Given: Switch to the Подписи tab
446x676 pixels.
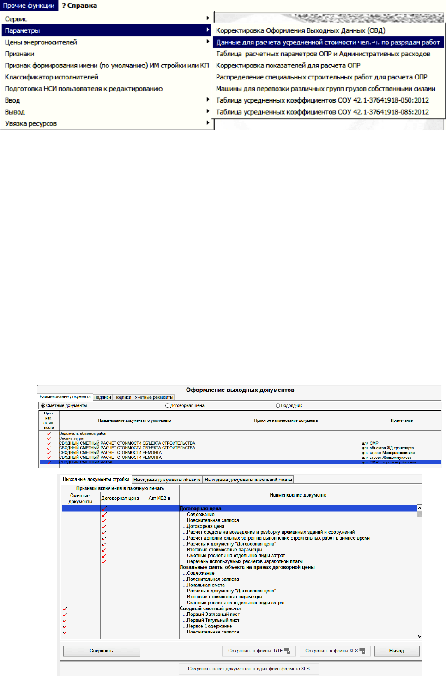Looking at the screenshot, I should pos(123,397).
